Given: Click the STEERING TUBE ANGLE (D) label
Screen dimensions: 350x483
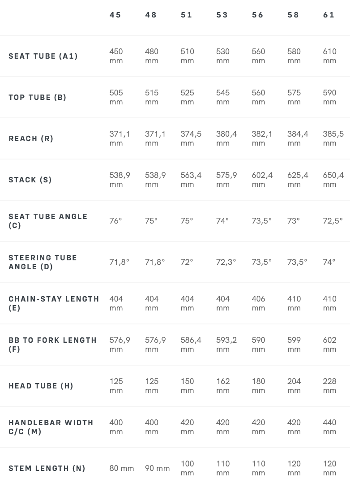Looking at the screenshot, I should pyautogui.click(x=43, y=262).
